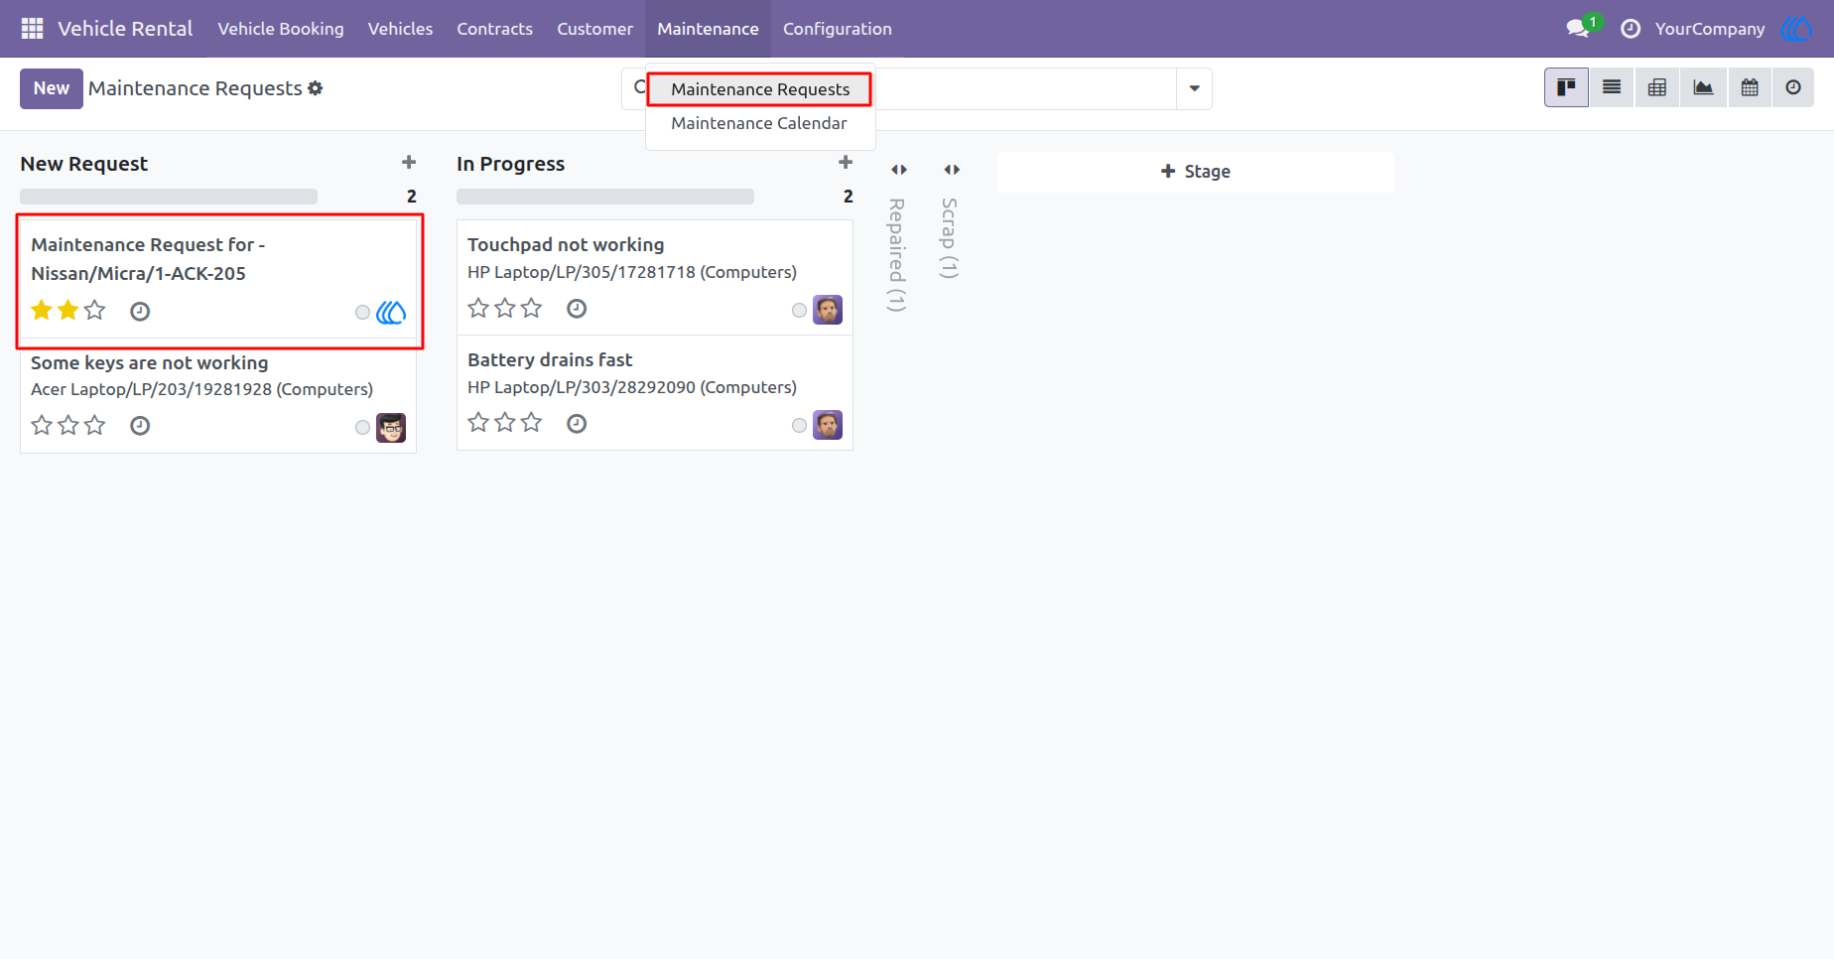The height and width of the screenshot is (959, 1834).
Task: Set third star priority on Nissan Micra card
Action: pos(94,311)
